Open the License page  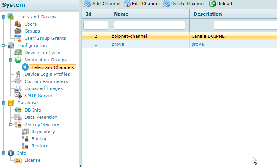point(32,160)
